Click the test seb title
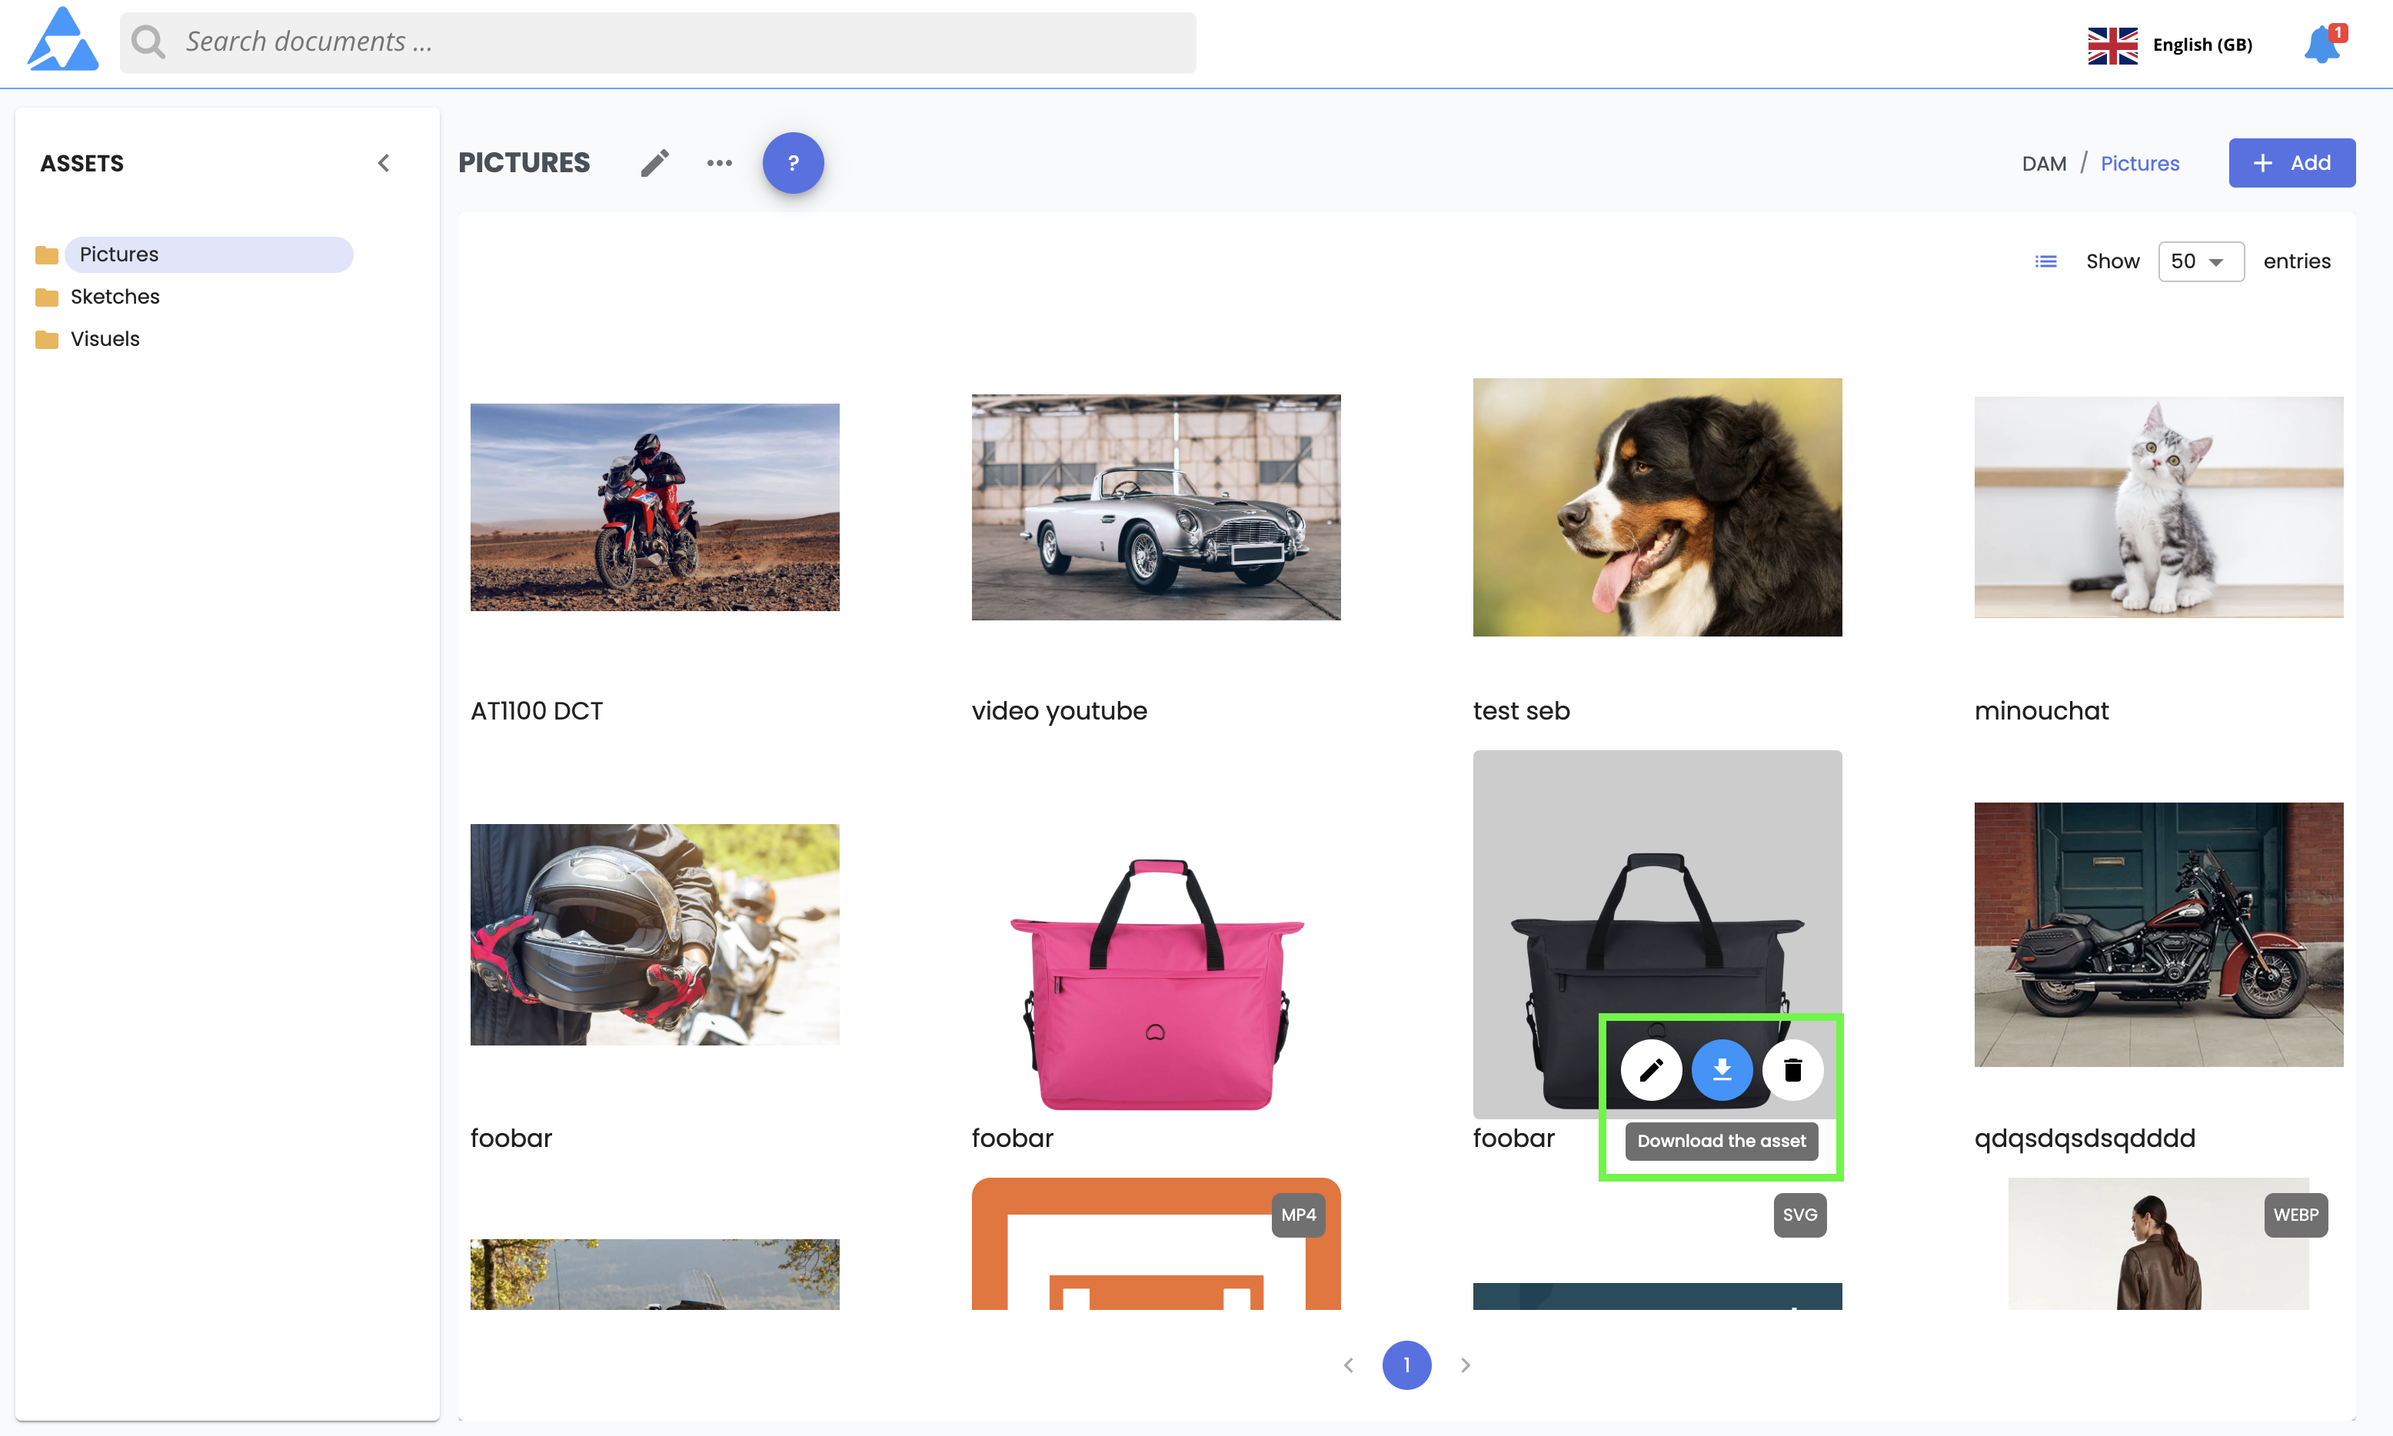Screen dimensions: 2393x1436 coord(1521,711)
